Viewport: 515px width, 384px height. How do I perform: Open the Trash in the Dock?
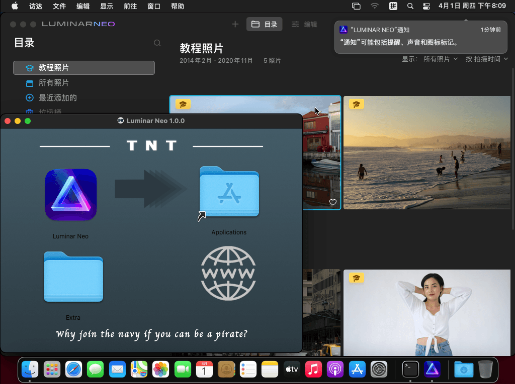(485, 369)
